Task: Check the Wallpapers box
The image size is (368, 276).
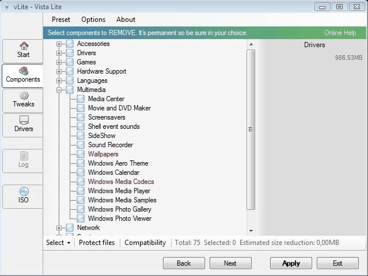Action: [x=81, y=154]
